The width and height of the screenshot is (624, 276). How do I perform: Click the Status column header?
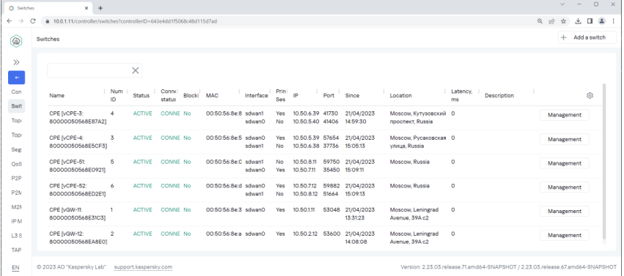(142, 95)
